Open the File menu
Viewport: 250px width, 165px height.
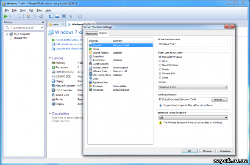point(7,11)
